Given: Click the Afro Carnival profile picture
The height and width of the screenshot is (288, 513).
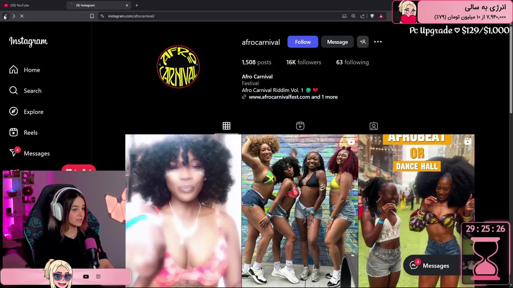Looking at the screenshot, I should point(178,66).
